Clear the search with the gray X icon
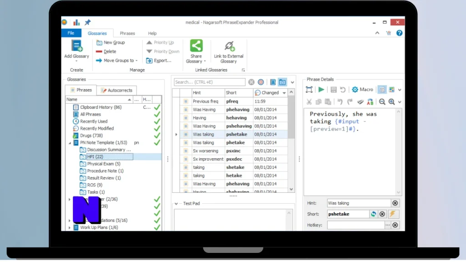Viewport: 466px width, 262px height. tap(251, 82)
